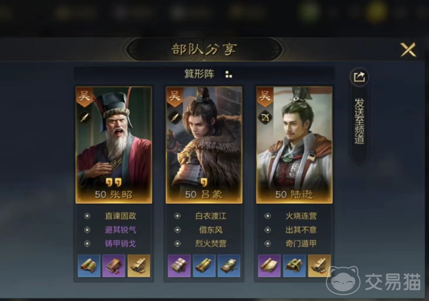Open 吕蒙's purple tablet equipment item
The image size is (429, 301).
point(179,266)
